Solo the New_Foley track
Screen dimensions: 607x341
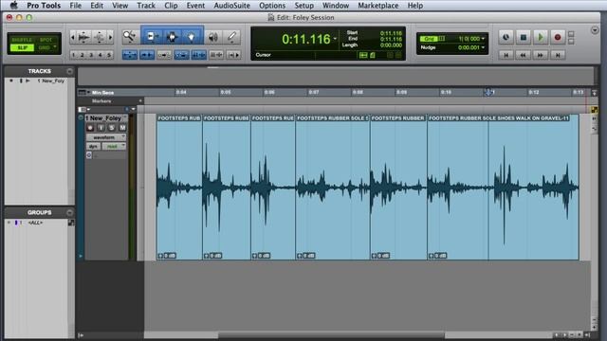(112, 128)
